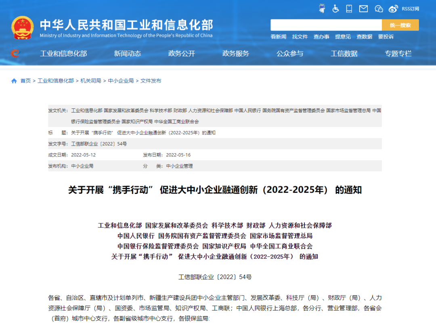The image size is (436, 329).
Task: Open the 看新闻 quick link
Action: click(x=278, y=37)
